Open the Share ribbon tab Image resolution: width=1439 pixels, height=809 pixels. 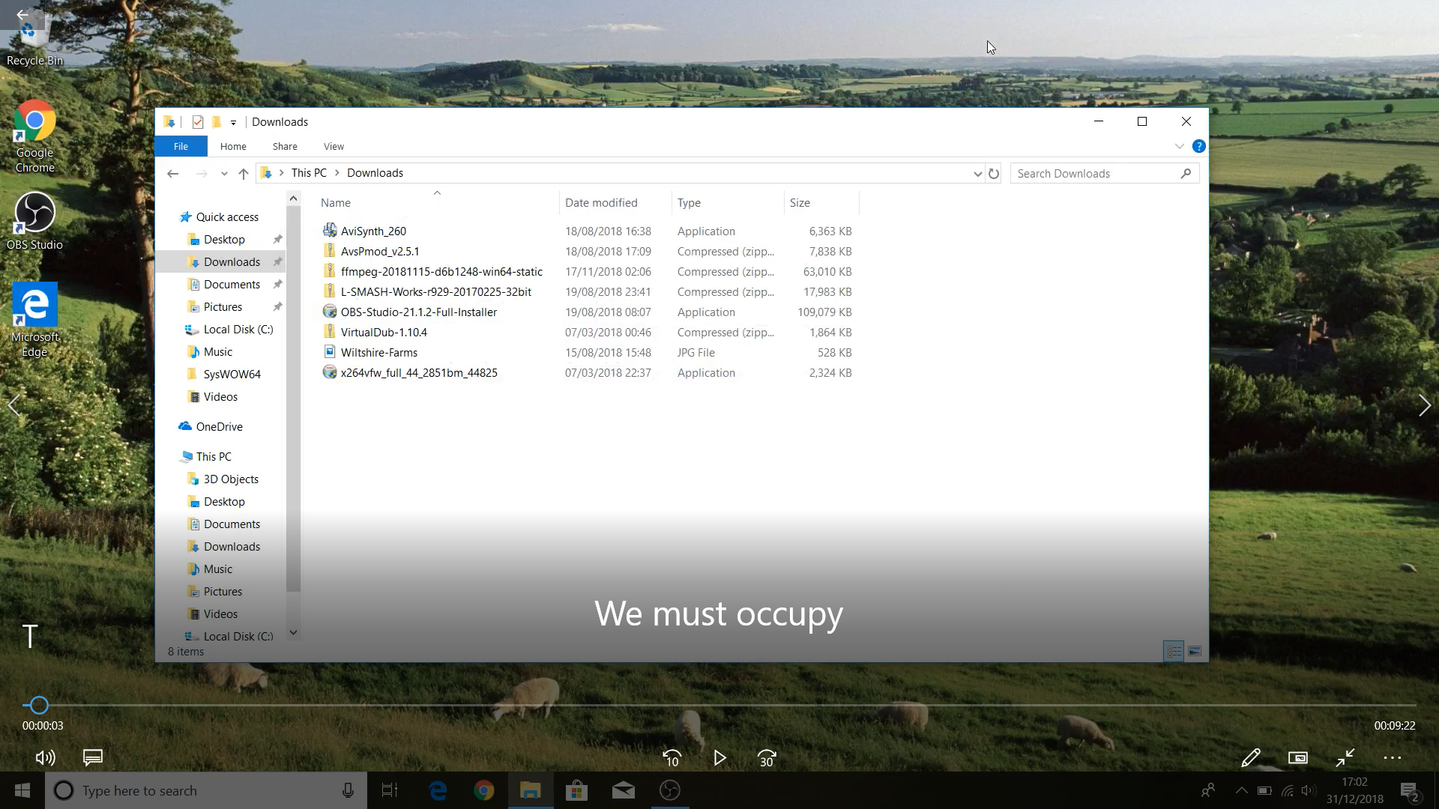285,146
